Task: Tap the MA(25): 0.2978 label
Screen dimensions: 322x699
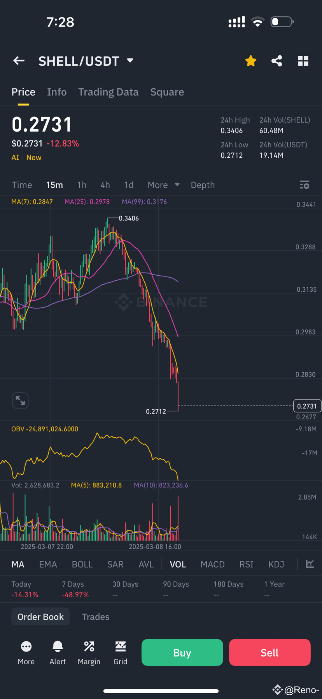Action: coord(87,202)
